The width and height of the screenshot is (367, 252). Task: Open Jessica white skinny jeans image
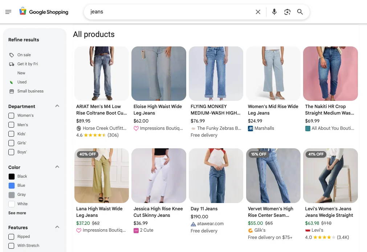[159, 175]
